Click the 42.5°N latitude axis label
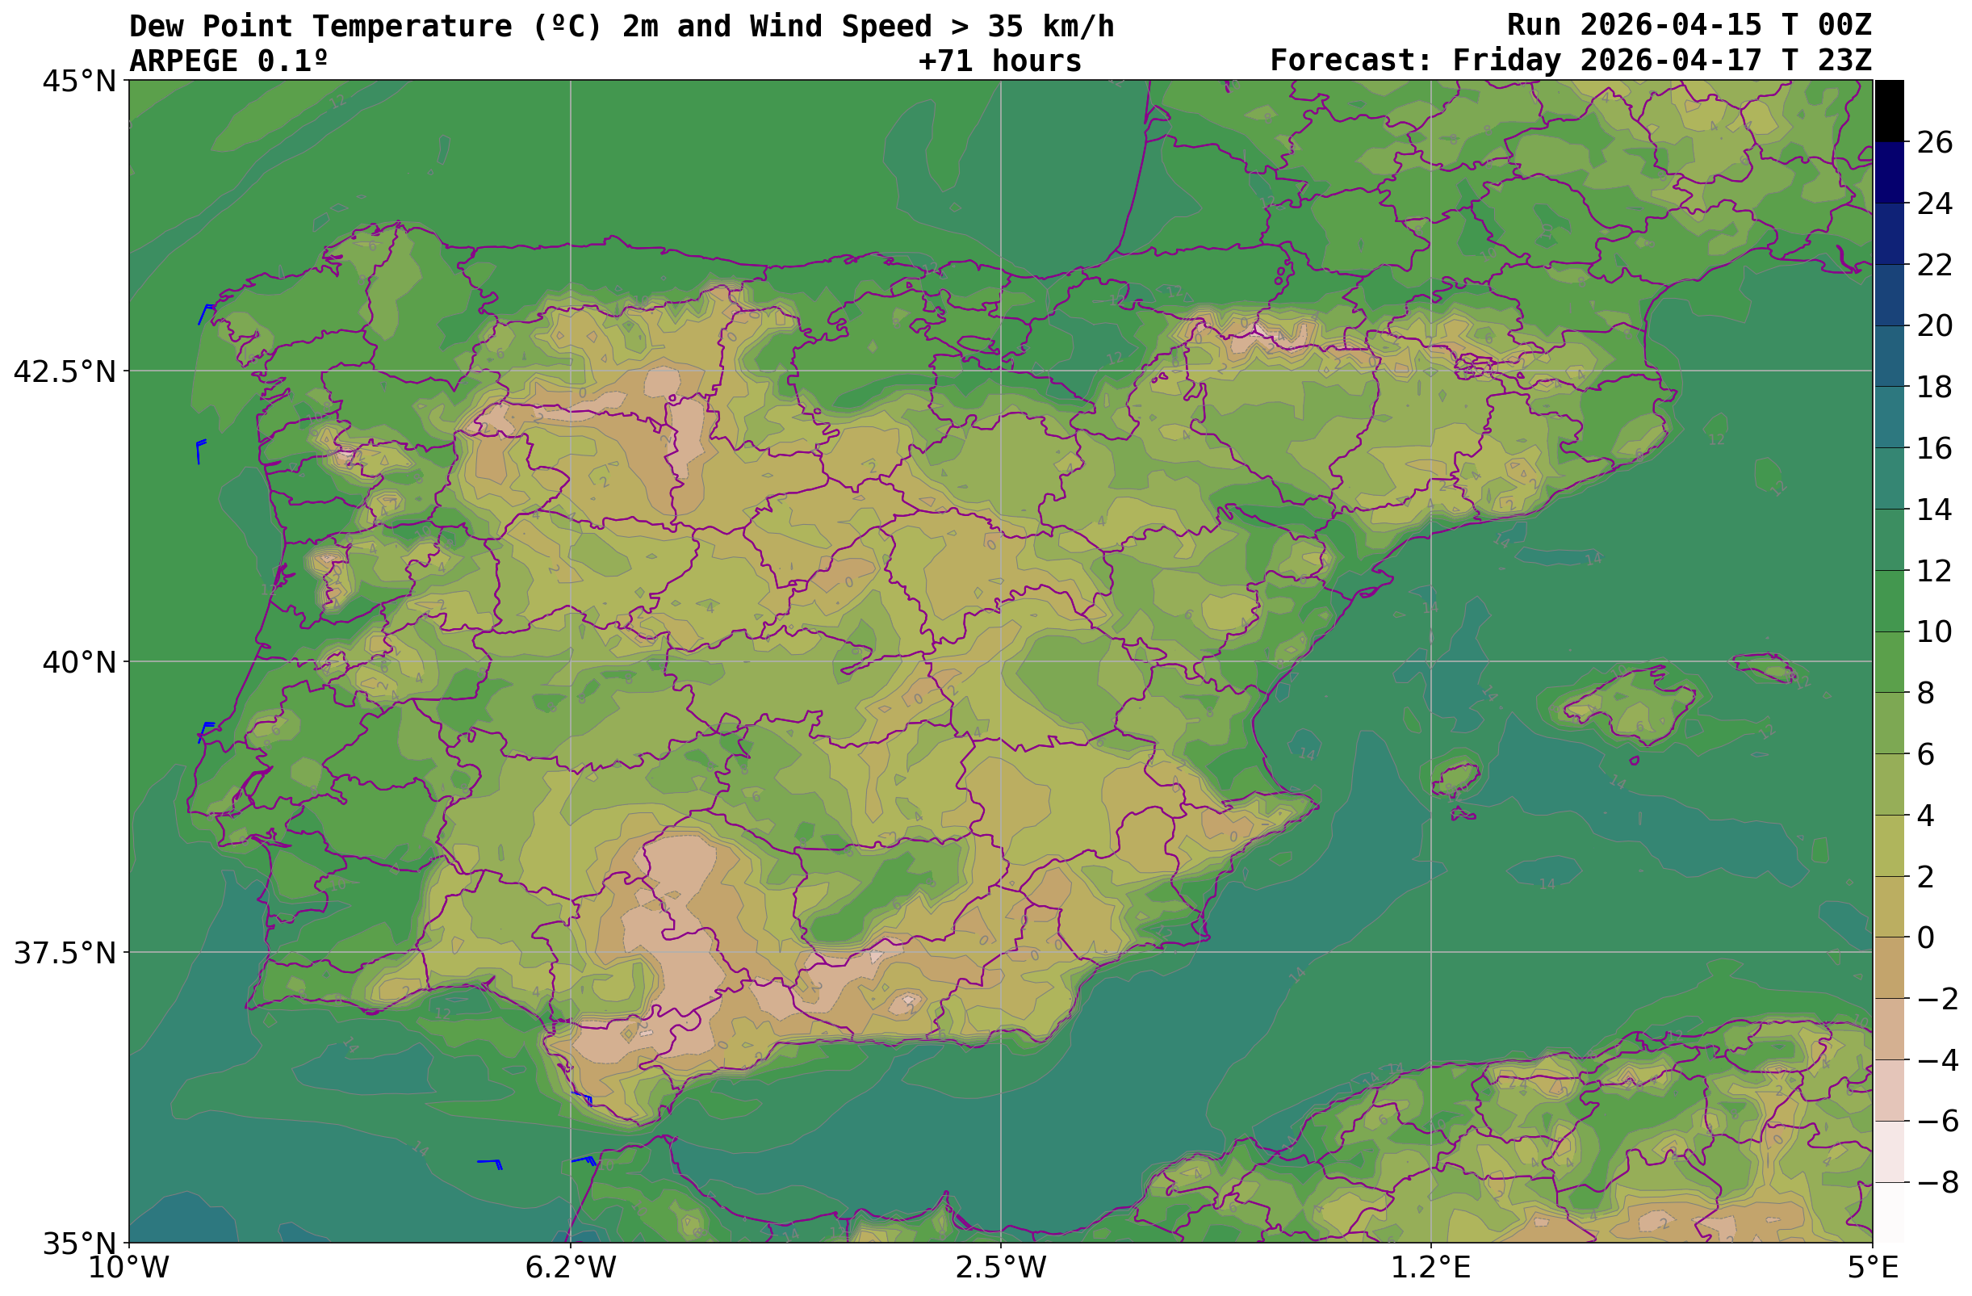1972x1296 pixels. pyautogui.click(x=64, y=372)
